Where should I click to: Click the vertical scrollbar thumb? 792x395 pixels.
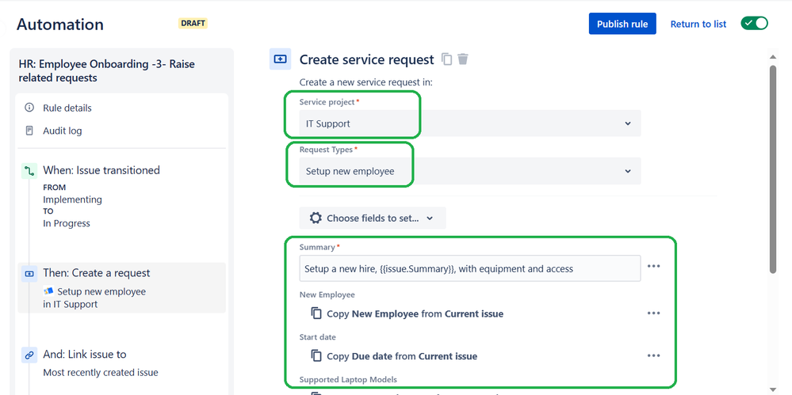772,169
